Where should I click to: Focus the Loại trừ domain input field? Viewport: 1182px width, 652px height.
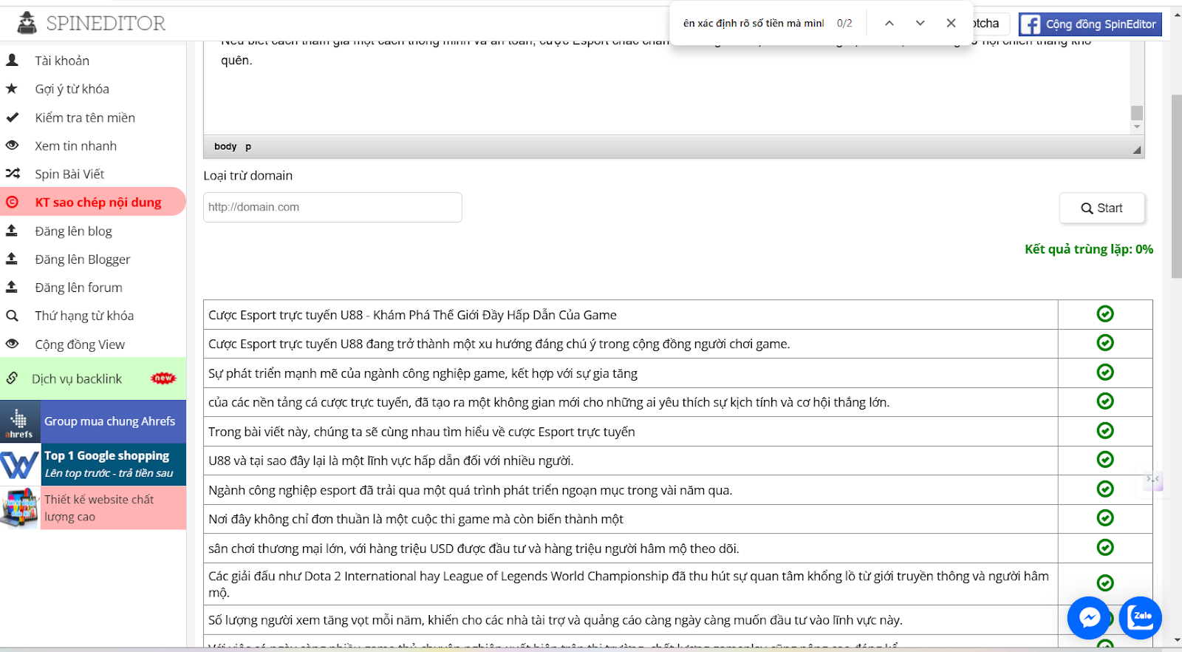pos(332,207)
